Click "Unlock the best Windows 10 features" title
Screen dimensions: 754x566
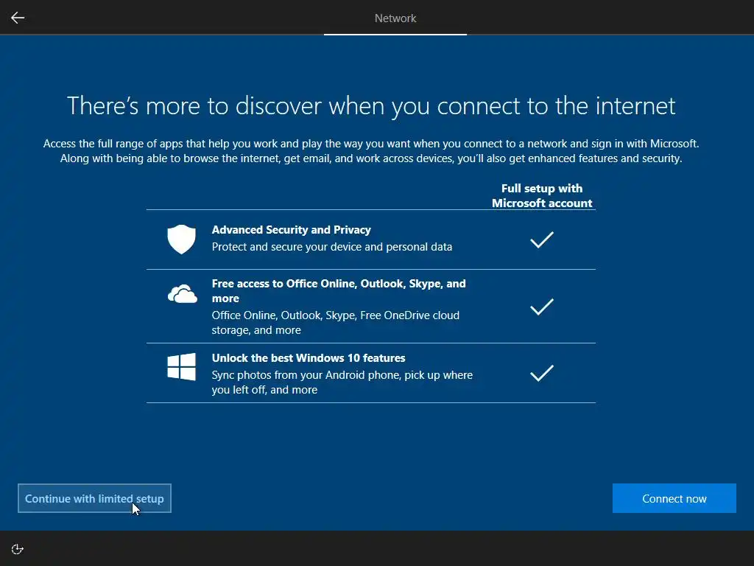(309, 358)
